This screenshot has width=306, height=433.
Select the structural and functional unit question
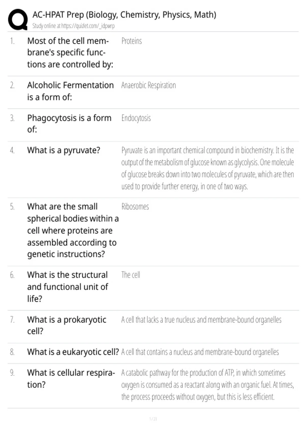click(68, 287)
